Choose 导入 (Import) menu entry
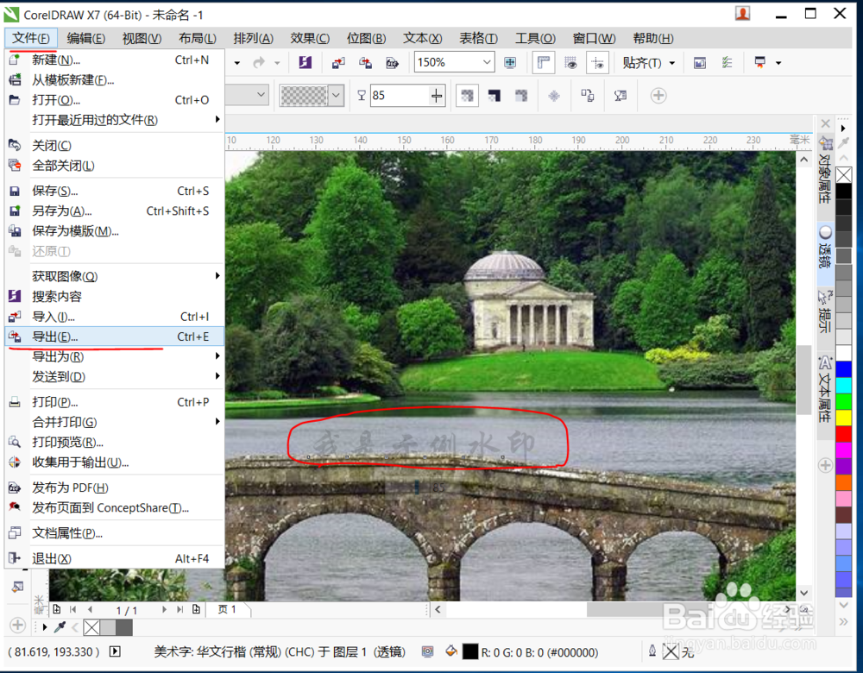 point(115,317)
